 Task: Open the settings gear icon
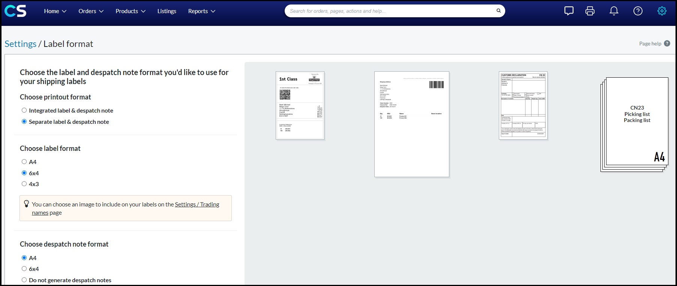(x=662, y=11)
